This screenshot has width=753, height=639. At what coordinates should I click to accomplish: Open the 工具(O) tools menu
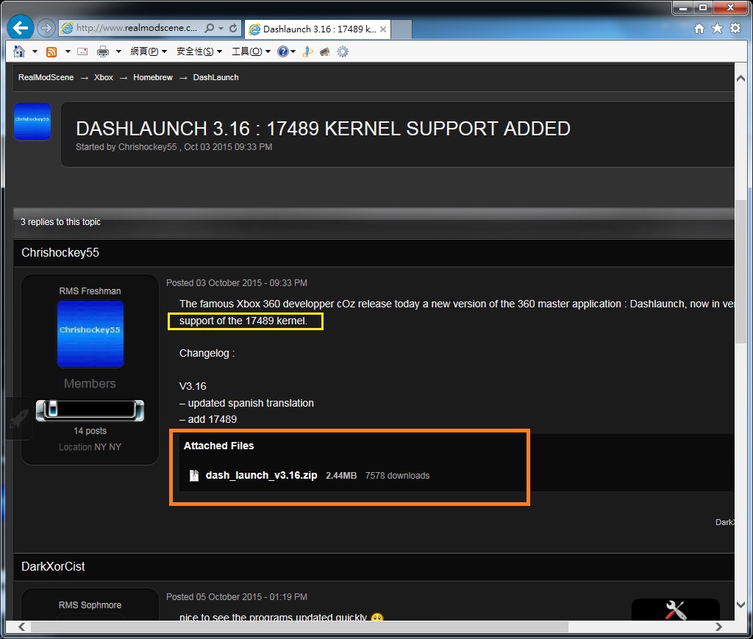251,51
